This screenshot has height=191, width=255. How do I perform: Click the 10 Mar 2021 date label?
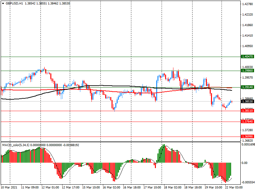coord(10,187)
